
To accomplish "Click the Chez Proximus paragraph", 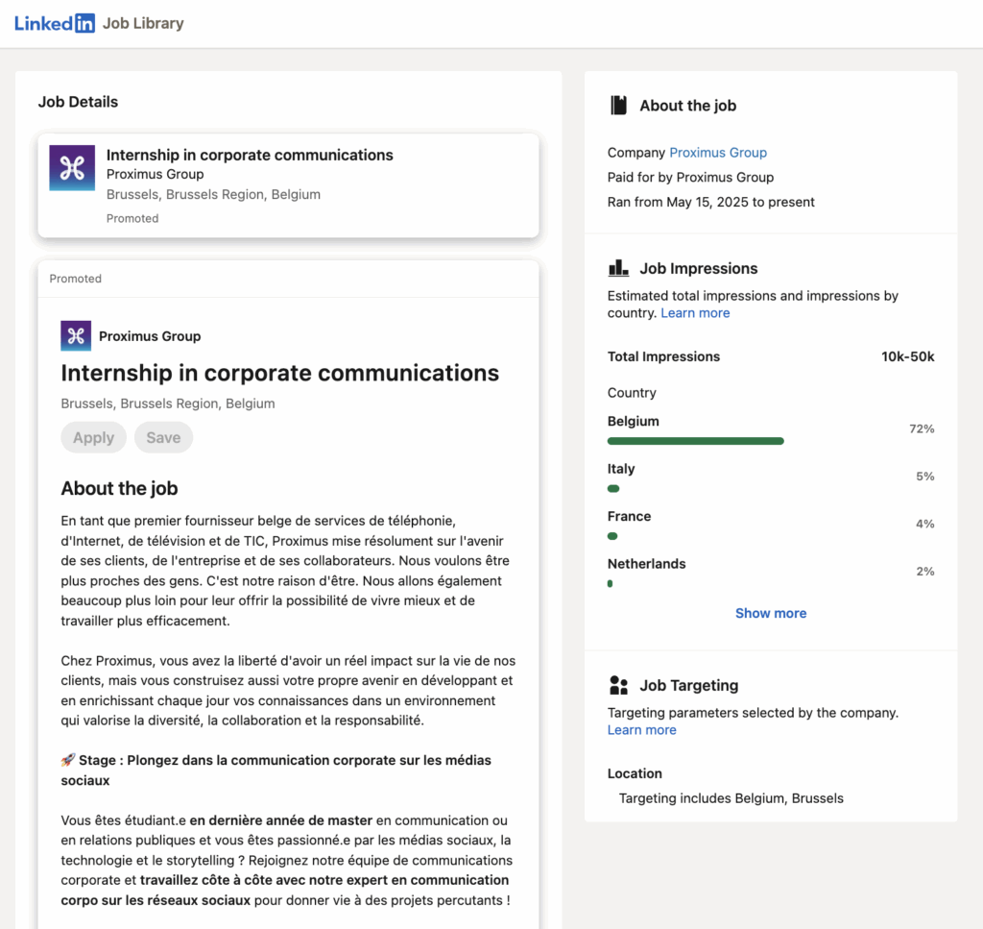I will [288, 691].
